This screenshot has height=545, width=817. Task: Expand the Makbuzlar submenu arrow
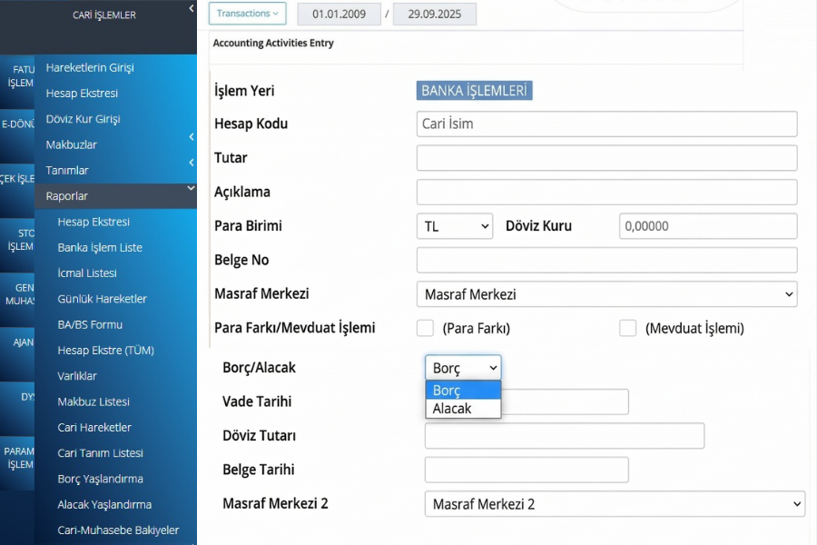pyautogui.click(x=192, y=137)
